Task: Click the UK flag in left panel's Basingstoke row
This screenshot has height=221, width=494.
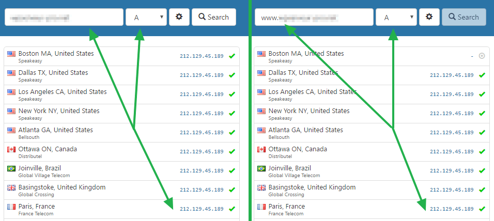Action: click(x=11, y=188)
